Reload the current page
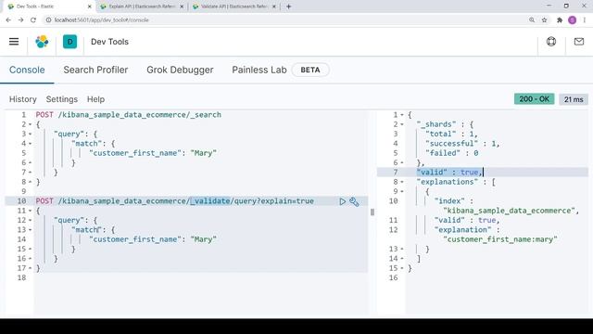This screenshot has height=334, width=593. coord(33,20)
